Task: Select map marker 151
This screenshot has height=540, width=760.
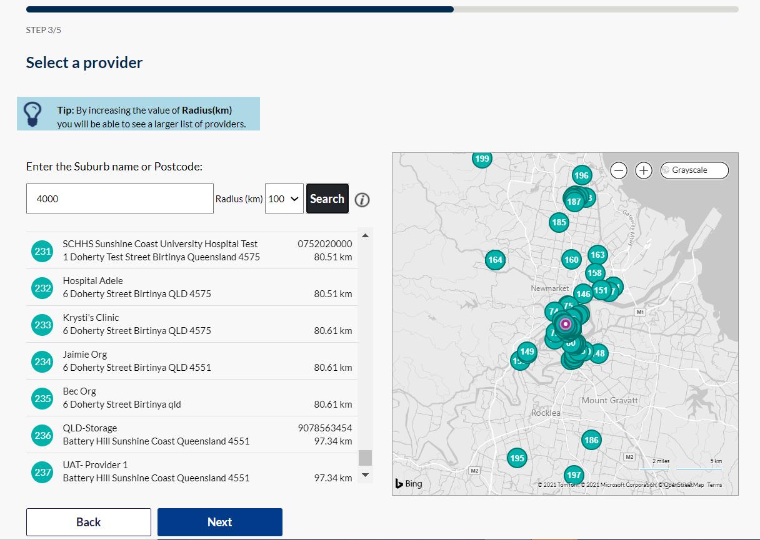Action: (x=601, y=290)
